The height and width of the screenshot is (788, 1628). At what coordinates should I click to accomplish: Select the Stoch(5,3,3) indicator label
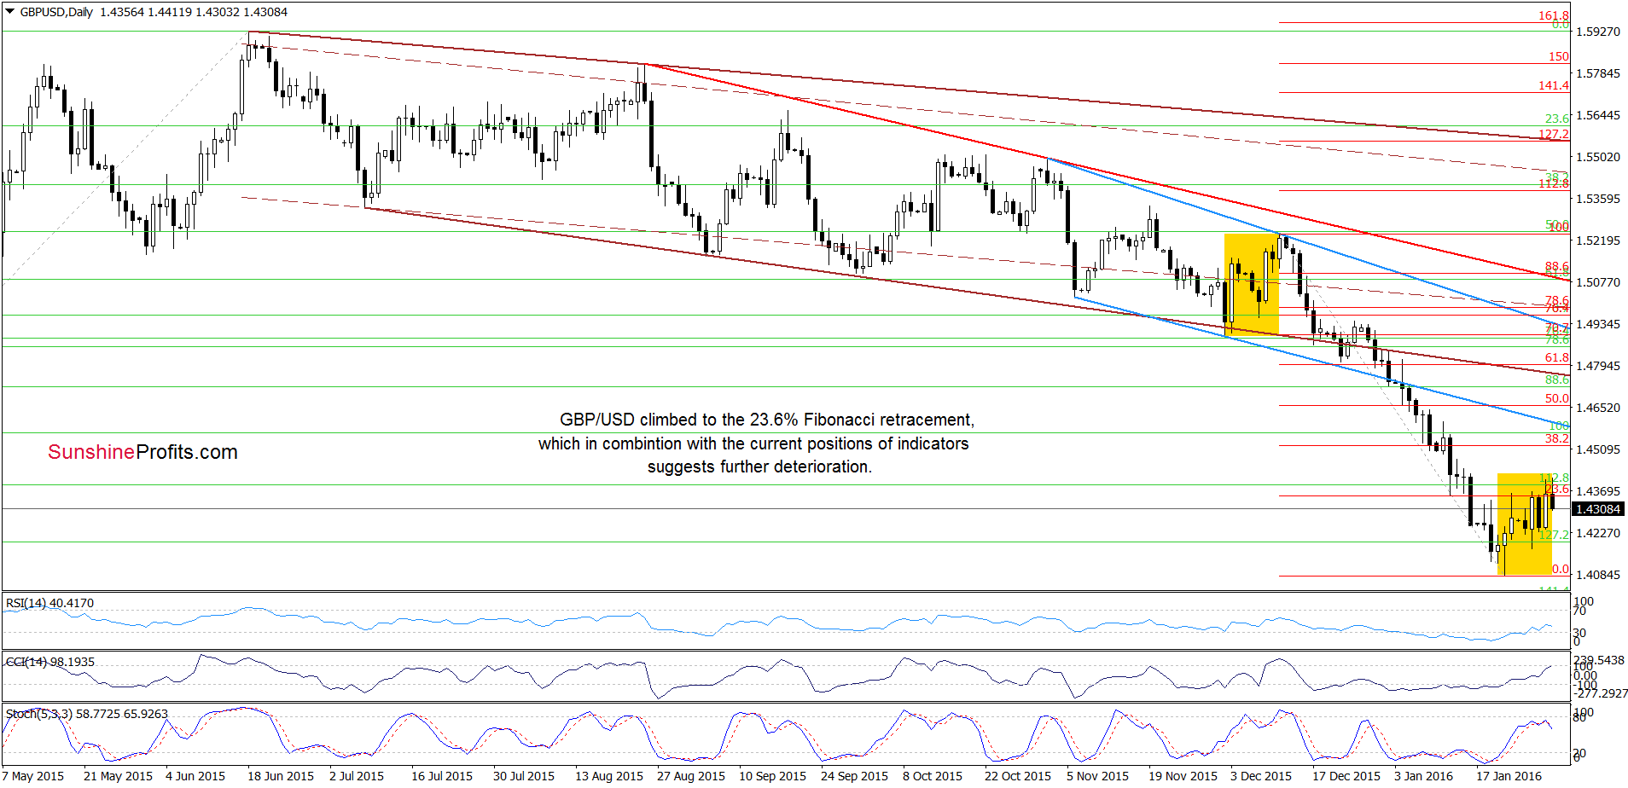click(x=87, y=714)
